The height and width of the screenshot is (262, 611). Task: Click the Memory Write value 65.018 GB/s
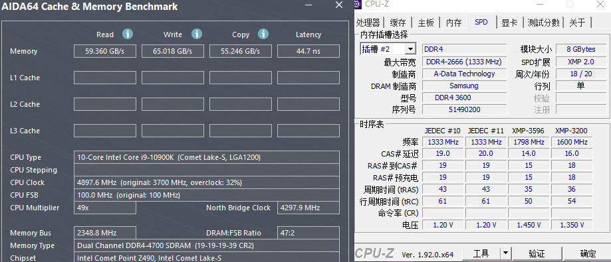point(173,51)
